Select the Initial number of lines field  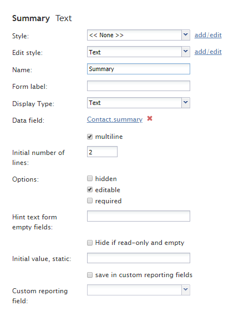102,152
